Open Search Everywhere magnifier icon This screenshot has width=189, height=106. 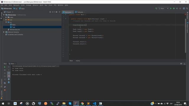point(187,9)
